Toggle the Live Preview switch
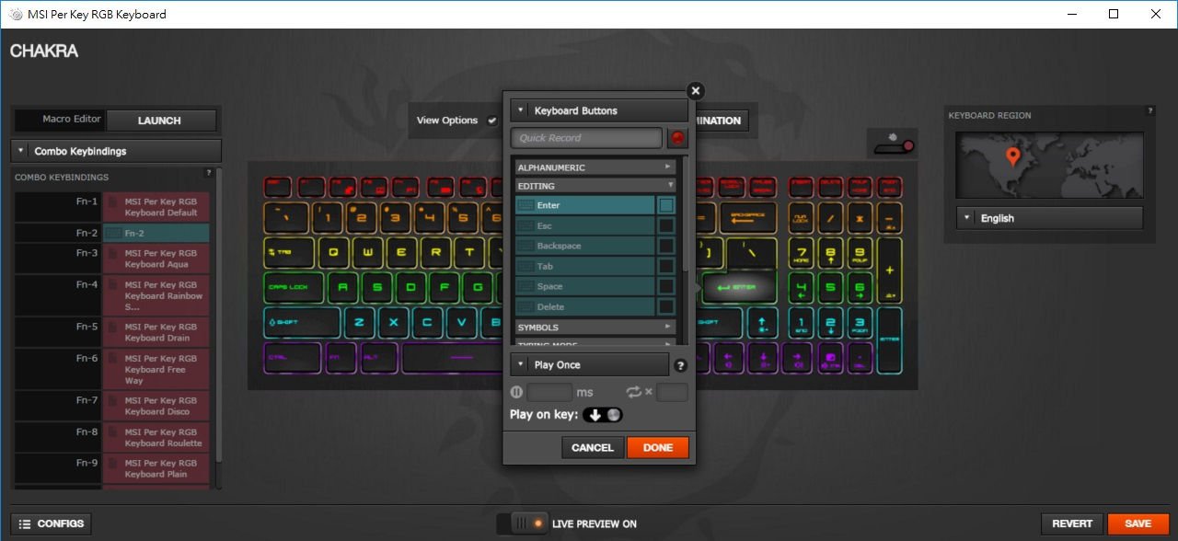Image resolution: width=1178 pixels, height=541 pixels. (522, 524)
